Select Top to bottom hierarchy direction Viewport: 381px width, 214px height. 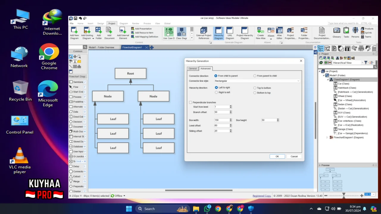(255, 88)
